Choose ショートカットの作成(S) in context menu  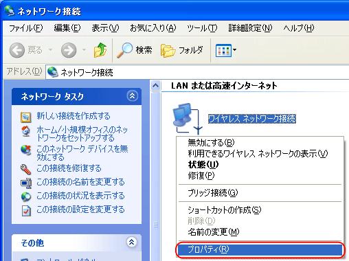pyautogui.click(x=260, y=210)
